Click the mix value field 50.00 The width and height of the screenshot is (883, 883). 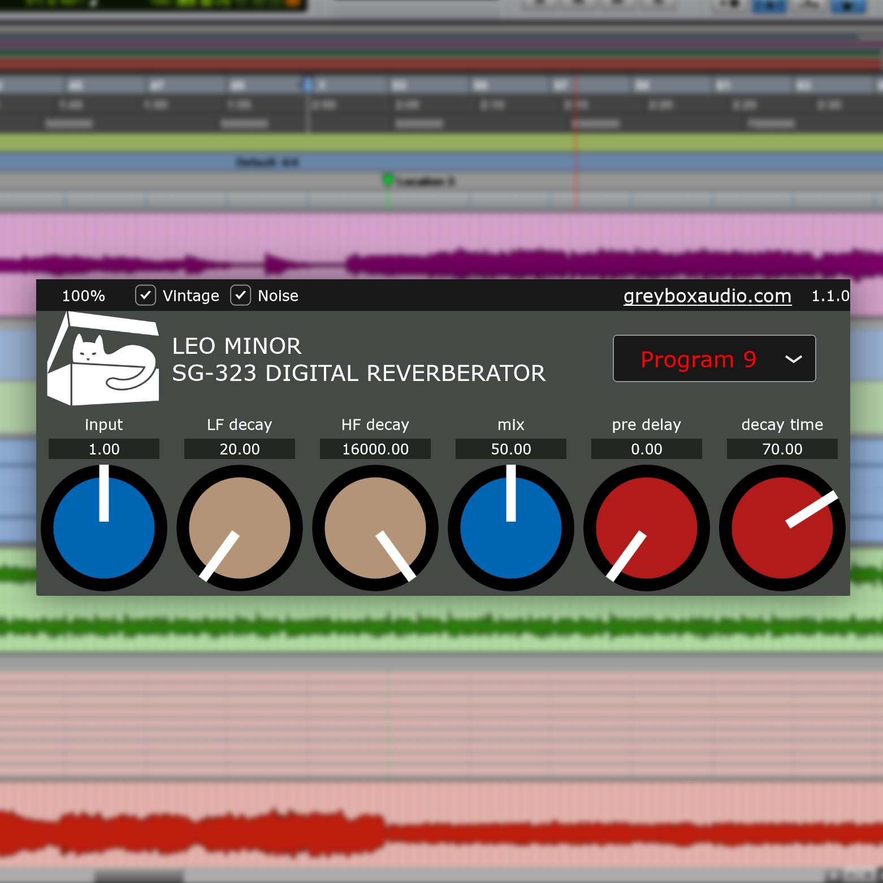[511, 449]
